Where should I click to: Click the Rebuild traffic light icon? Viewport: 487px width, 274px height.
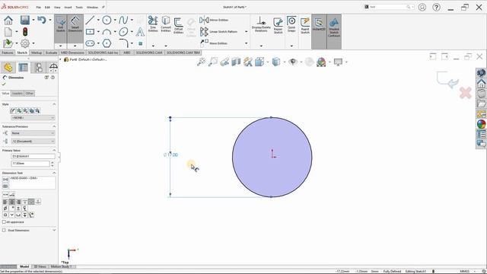click(25, 32)
